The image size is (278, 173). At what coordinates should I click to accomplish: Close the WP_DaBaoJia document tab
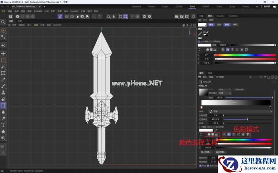[x=40, y=7]
